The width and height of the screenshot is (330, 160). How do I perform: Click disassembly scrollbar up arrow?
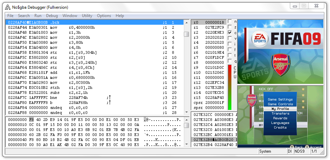(186, 22)
